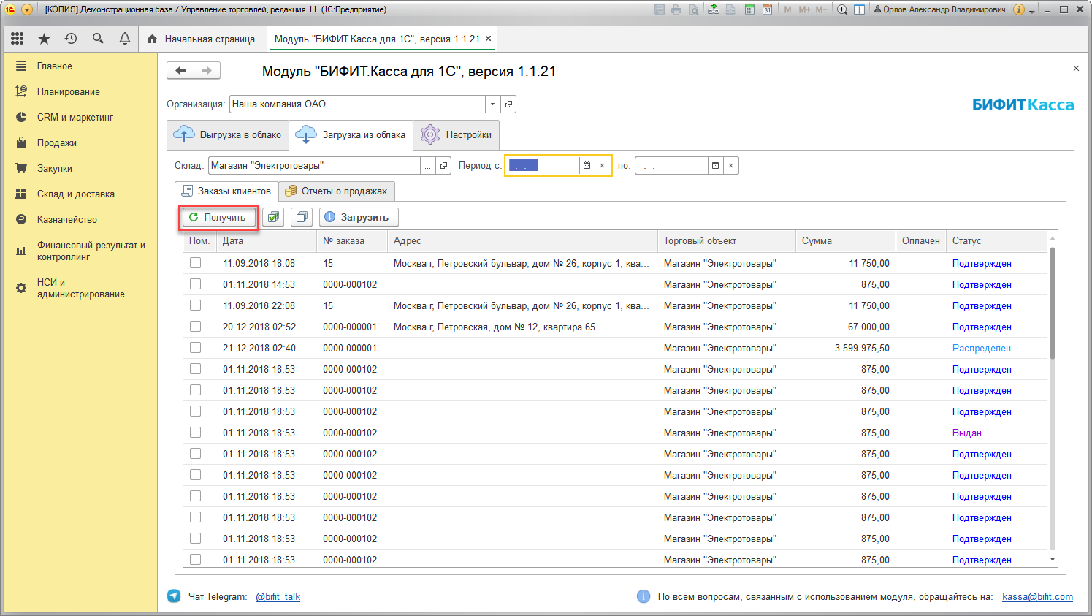Navigate back with the left arrow
Screen dimensions: 1092x616
[x=180, y=71]
